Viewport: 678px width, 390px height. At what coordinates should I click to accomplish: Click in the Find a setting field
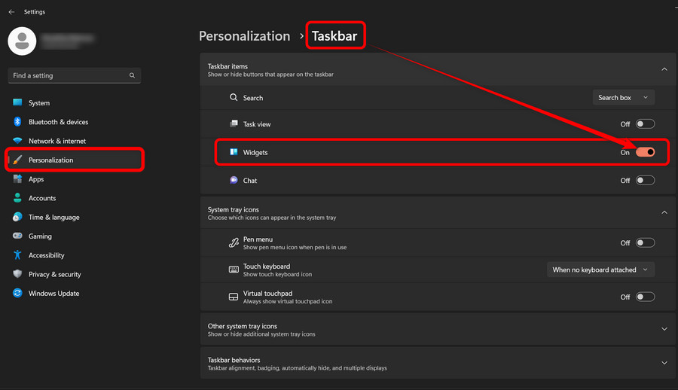click(75, 75)
